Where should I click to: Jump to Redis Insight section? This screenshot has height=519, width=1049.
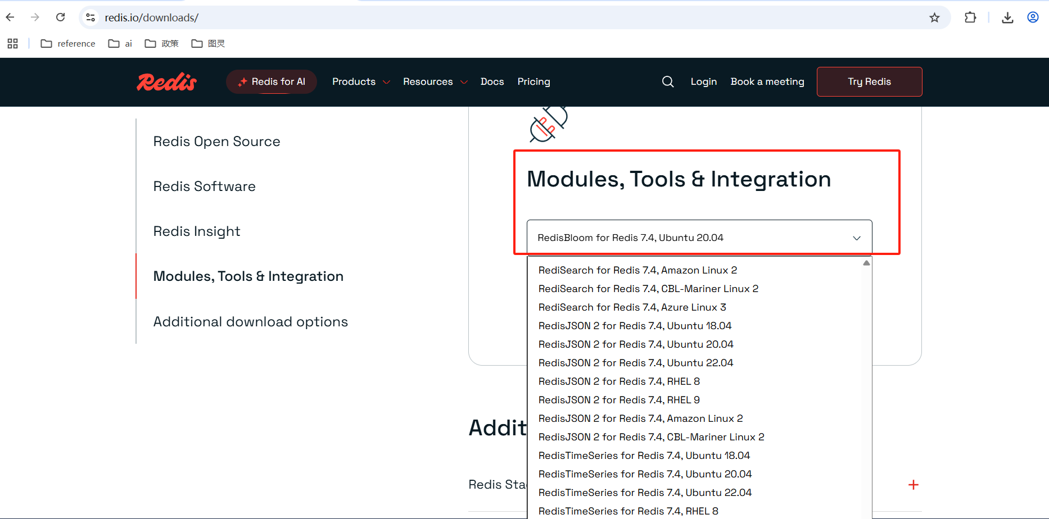click(197, 231)
